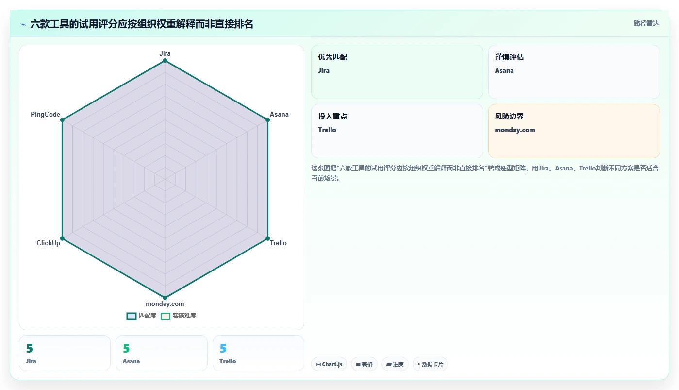This screenshot has width=679, height=390.
Task: Toggle the 匹配度 legend item
Action: click(141, 316)
